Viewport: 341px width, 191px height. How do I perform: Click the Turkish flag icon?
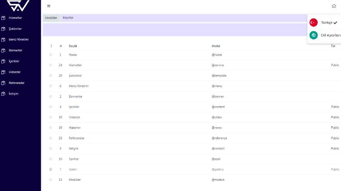coord(313,23)
